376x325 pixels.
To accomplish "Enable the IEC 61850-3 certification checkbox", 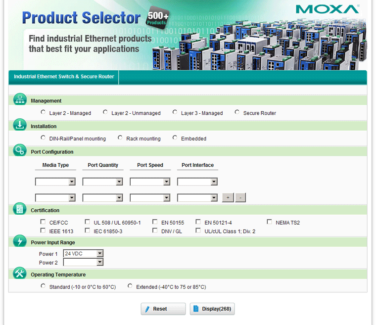I will pyautogui.click(x=88, y=231).
